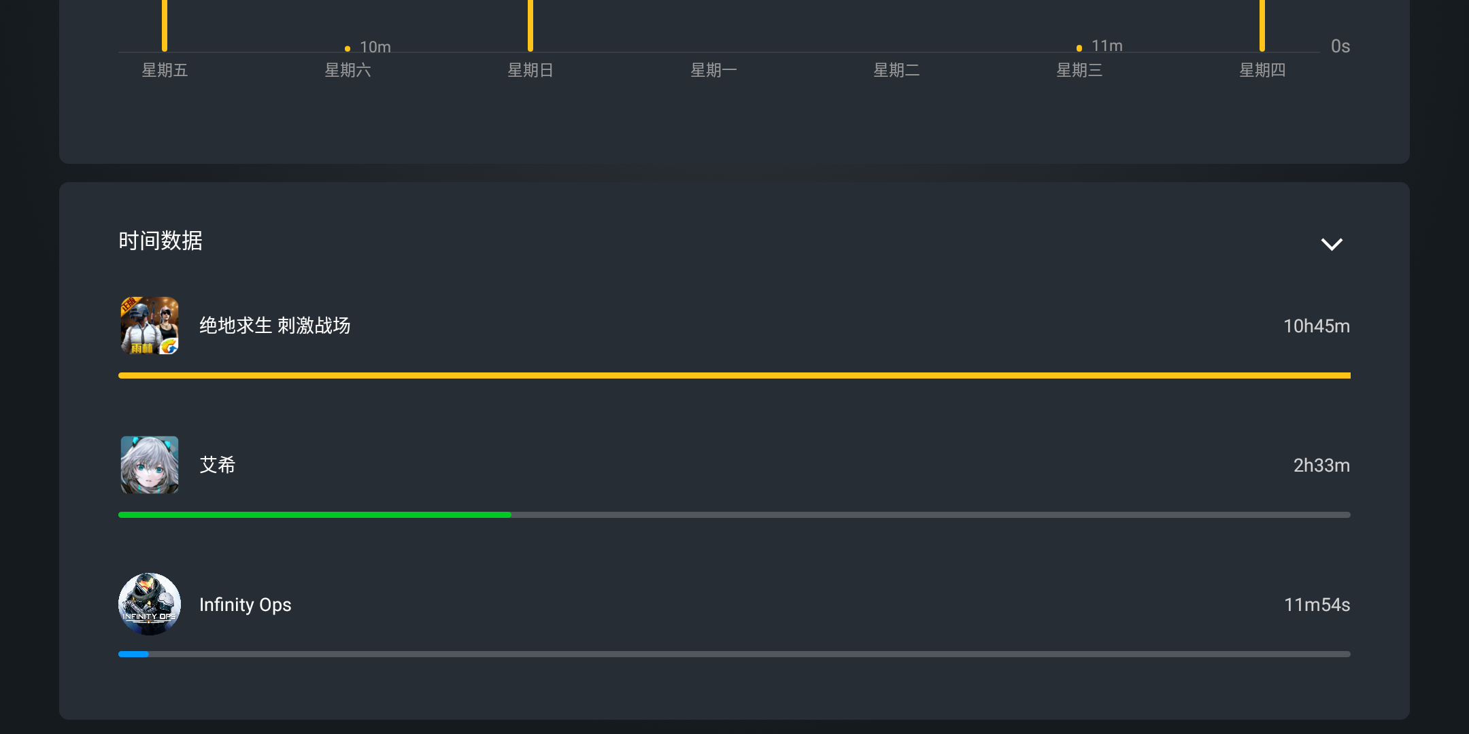1469x734 pixels.
Task: Select the yellow bar above 星期五
Action: 165,26
